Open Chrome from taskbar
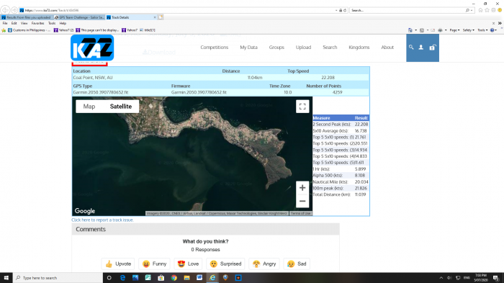Image resolution: width=504 pixels, height=283 pixels. coord(174,278)
